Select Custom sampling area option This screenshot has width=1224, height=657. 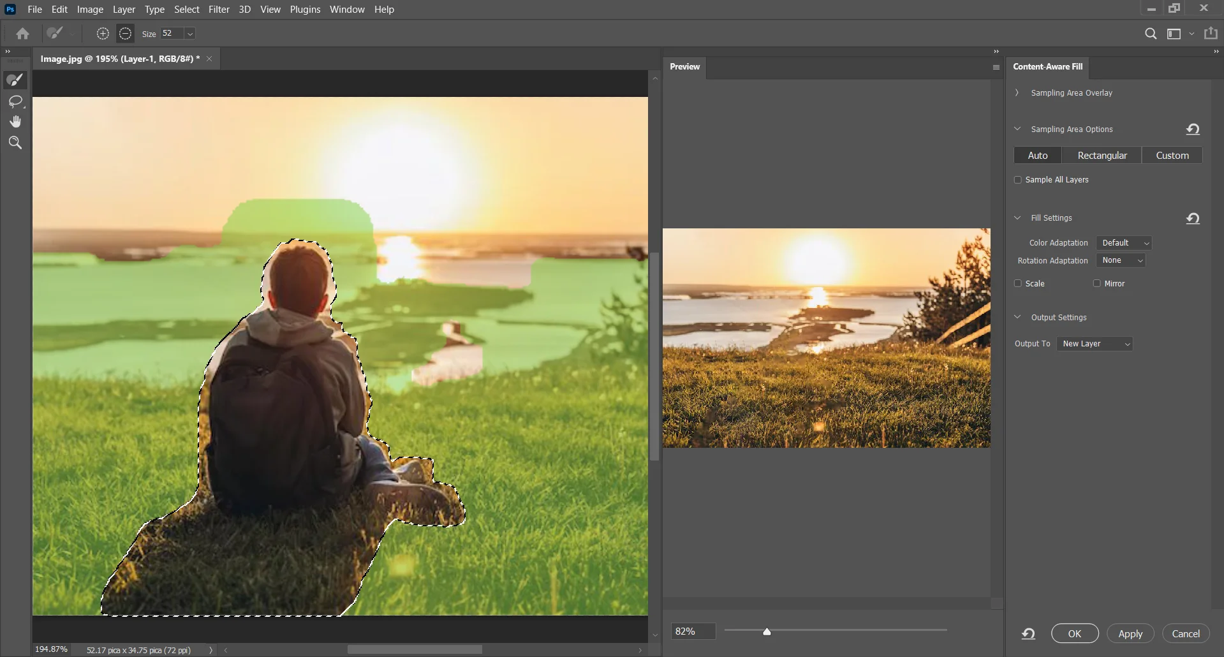(x=1172, y=156)
